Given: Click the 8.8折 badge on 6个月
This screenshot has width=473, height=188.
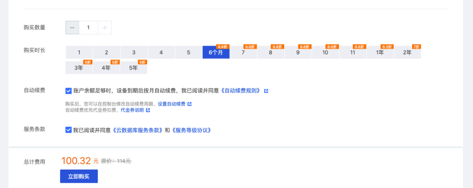Looking at the screenshot, I should point(222,47).
